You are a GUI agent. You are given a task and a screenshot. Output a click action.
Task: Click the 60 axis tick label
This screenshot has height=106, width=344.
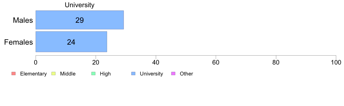point(216,63)
